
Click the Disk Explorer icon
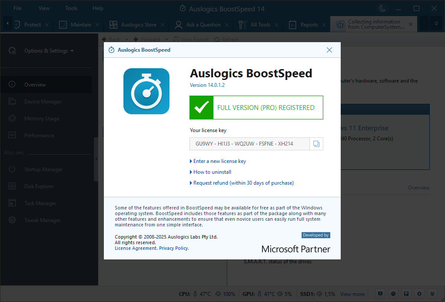(12, 186)
